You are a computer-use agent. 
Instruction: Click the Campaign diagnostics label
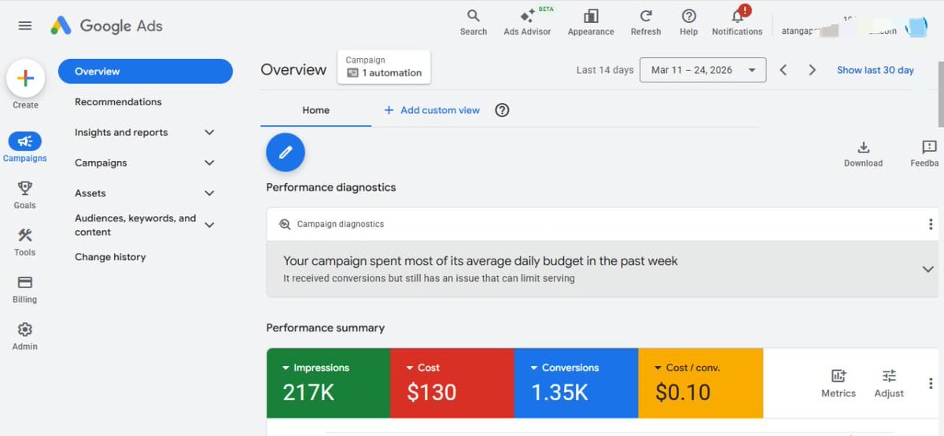tap(341, 225)
